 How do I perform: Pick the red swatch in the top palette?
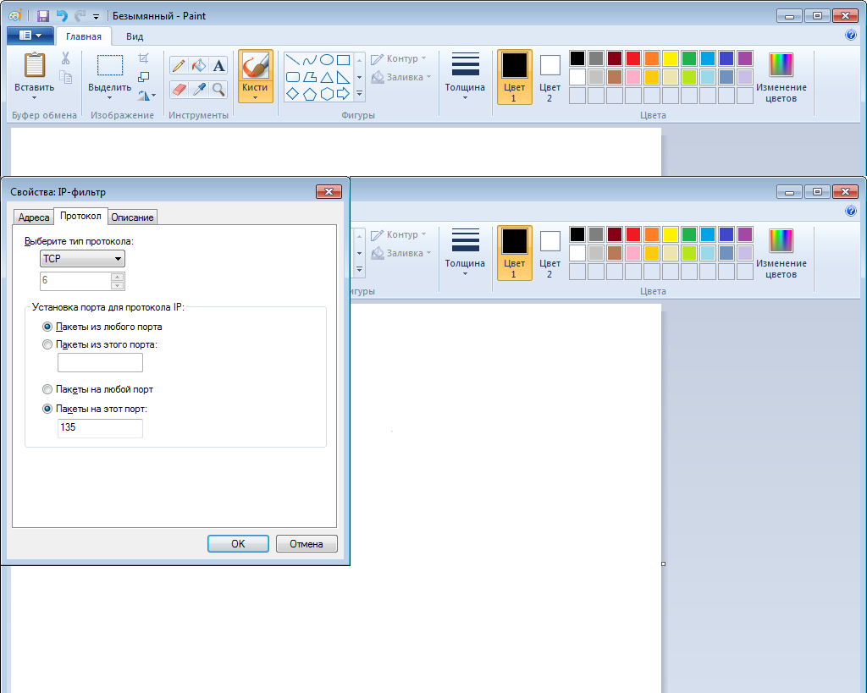(x=633, y=58)
